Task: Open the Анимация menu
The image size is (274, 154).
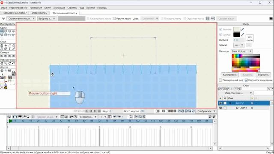Action: [59, 8]
